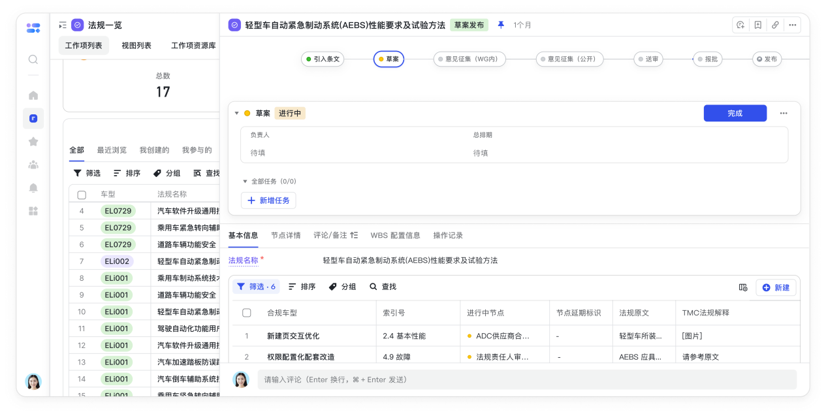Pin the work item with pushpin icon

[x=501, y=25]
